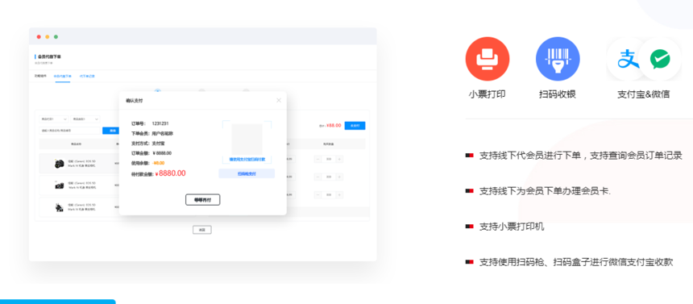Click the 小票打印 label
Viewport: 693px width, 304px height.
coord(487,94)
